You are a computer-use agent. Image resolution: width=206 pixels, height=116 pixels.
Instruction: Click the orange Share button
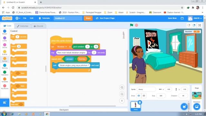88,18
